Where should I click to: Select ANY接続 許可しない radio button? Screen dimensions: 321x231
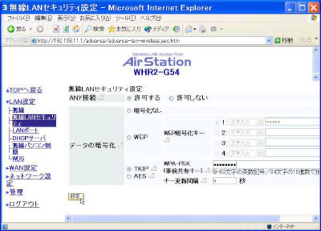tap(171, 98)
